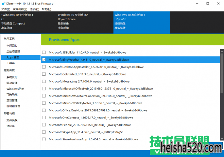Select the Microsoft.3DBuilder_11.0.47.0 package name

[88, 53]
